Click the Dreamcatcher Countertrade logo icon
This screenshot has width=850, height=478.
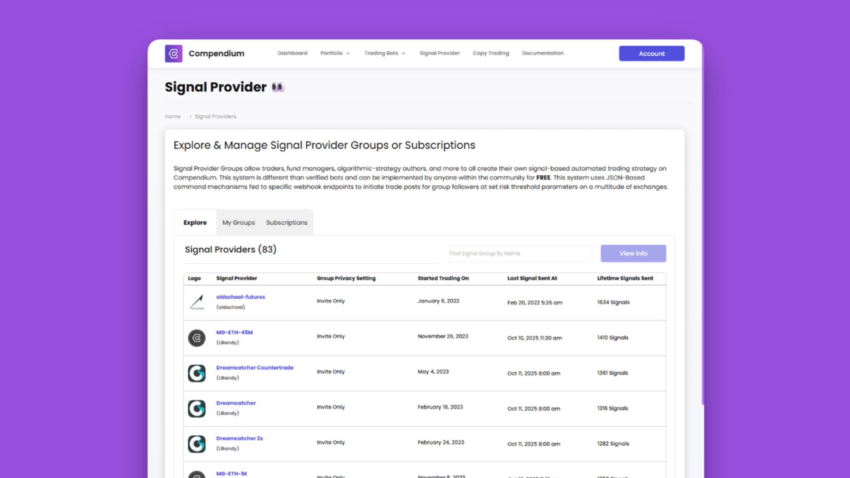tap(197, 373)
